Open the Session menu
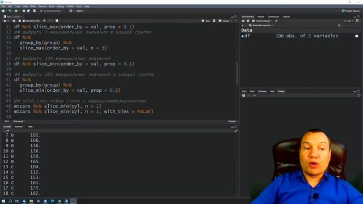Image resolution: width=363 pixels, height=204 pixels. click(43, 6)
